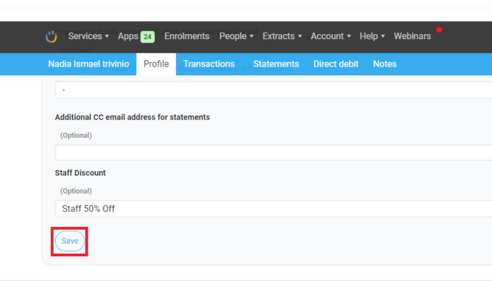Open the Extracts dropdown menu
Viewport: 492px width, 281px height.
click(282, 36)
